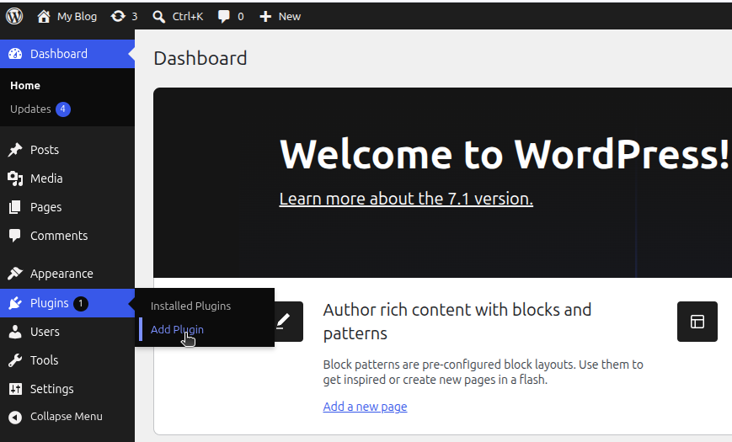732x442 pixels.
Task: Click Collapse Menu text
Action: (x=67, y=417)
